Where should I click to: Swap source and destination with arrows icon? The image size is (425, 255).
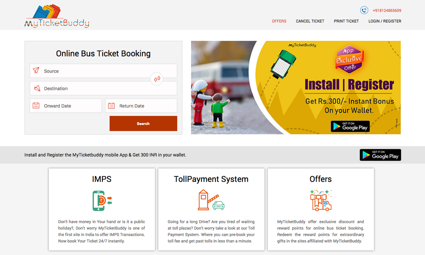157,79
